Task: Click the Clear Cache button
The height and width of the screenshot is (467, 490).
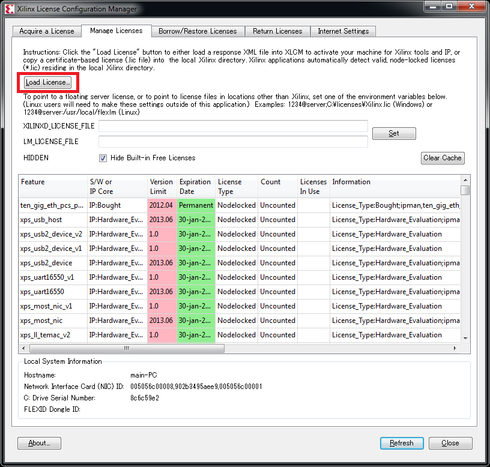Action: (443, 158)
